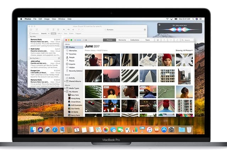Launch Siri from the Dock
Screen dimensions: 227x151
[40, 130]
